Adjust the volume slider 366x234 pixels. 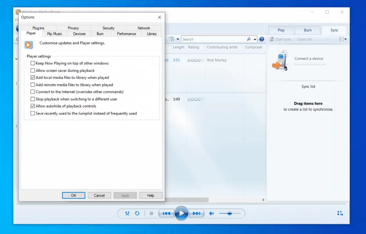[x=229, y=213]
